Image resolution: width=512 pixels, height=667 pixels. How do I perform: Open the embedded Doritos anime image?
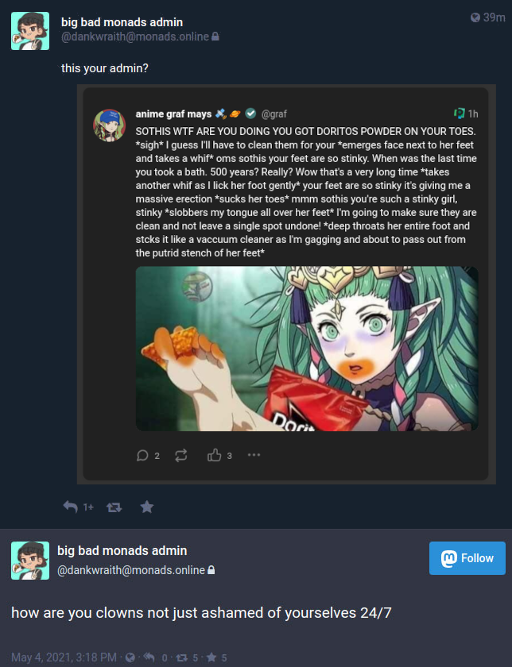[x=307, y=349]
